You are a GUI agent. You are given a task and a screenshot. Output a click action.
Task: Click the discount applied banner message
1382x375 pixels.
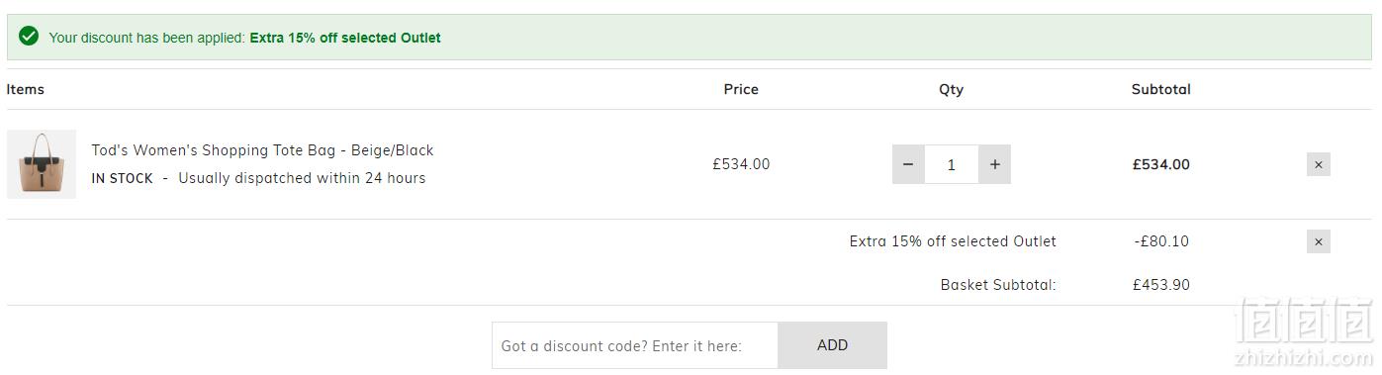244,38
